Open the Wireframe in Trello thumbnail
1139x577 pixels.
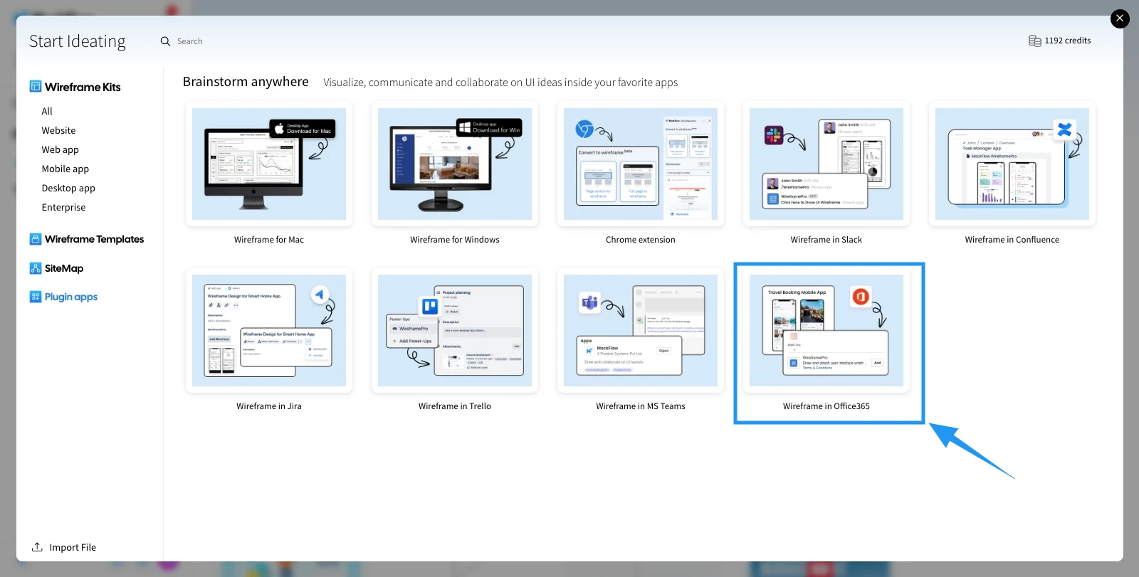(x=455, y=330)
